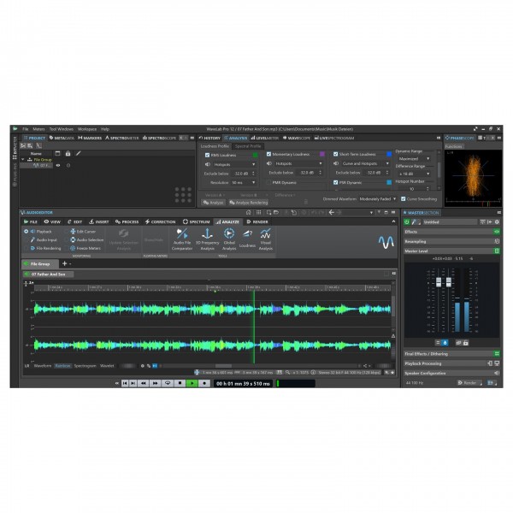Image resolution: width=513 pixels, height=513 pixels.
Task: Toggle eye visibility of 07 F... file
Action: [58, 166]
